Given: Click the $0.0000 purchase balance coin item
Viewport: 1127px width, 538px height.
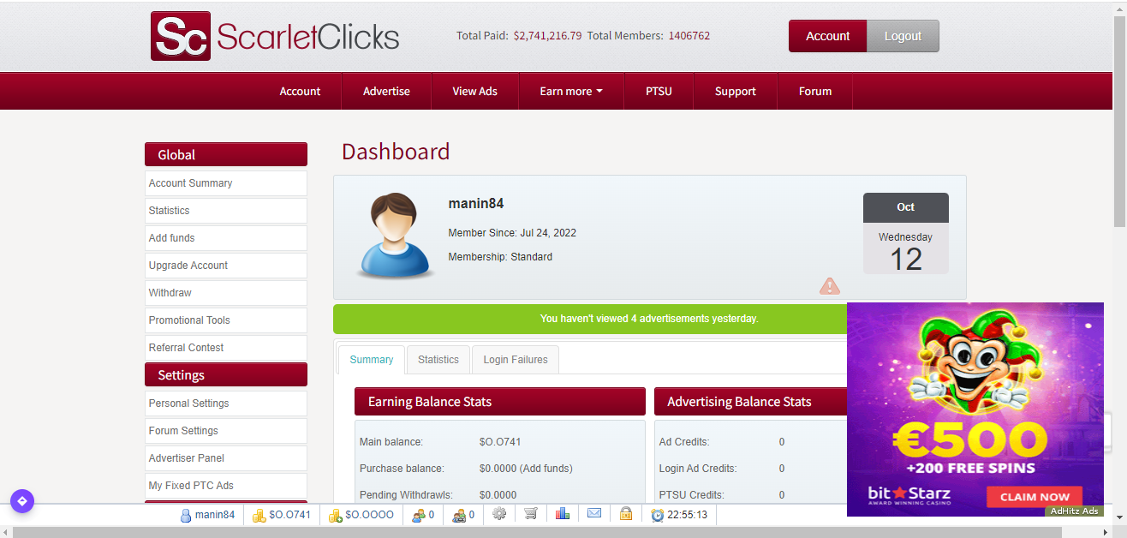Looking at the screenshot, I should tap(361, 515).
